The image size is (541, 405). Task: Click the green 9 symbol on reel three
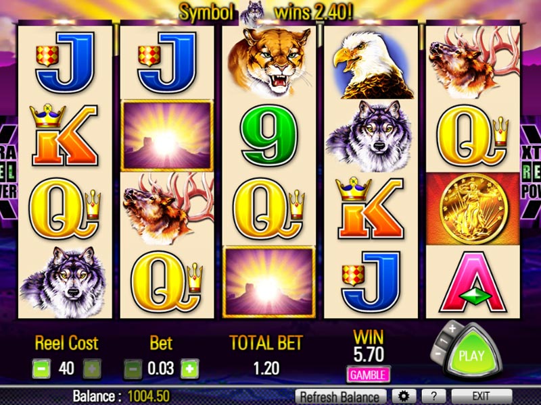point(268,136)
